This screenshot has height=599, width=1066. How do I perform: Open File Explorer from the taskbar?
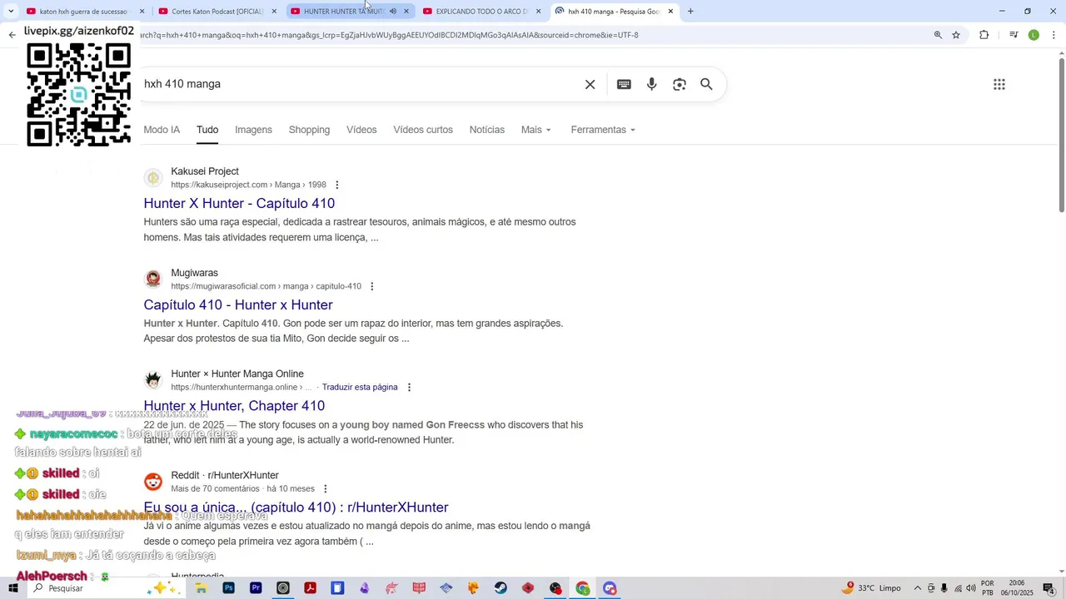pos(201,588)
